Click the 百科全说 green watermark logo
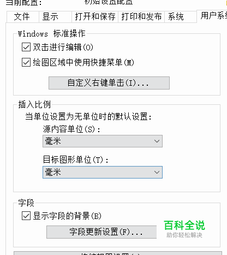 point(184,226)
